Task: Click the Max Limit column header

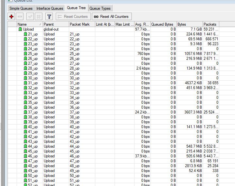Action: point(124,24)
